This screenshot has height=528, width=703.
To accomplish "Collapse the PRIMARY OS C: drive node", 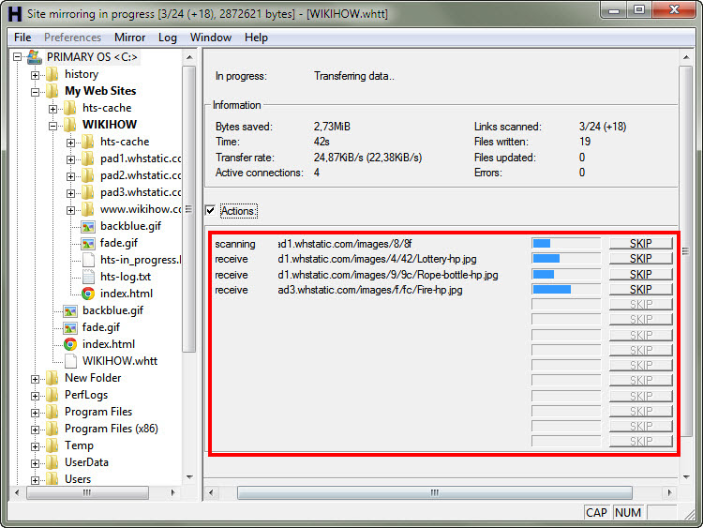I will (x=18, y=57).
